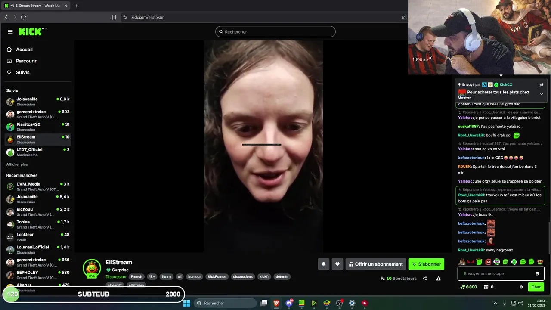The width and height of the screenshot is (551, 310).
Task: Click the French tag
Action: pyautogui.click(x=136, y=277)
